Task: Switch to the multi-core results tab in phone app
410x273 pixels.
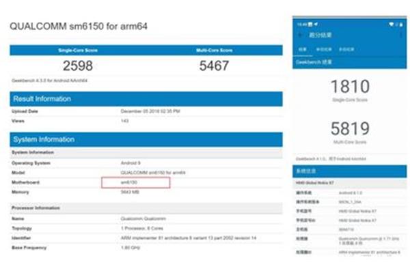Action: (346, 49)
